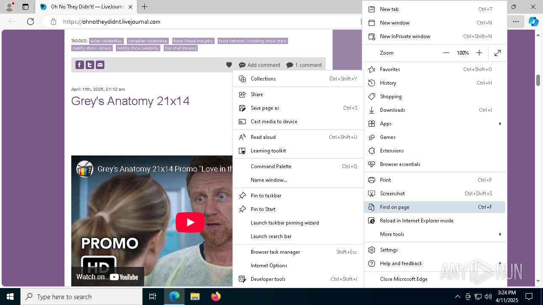
Task: Open Developer tools entry
Action: point(298,279)
